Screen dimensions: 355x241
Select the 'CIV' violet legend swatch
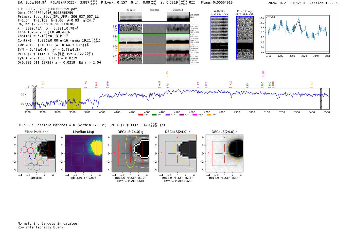coord(168,115)
